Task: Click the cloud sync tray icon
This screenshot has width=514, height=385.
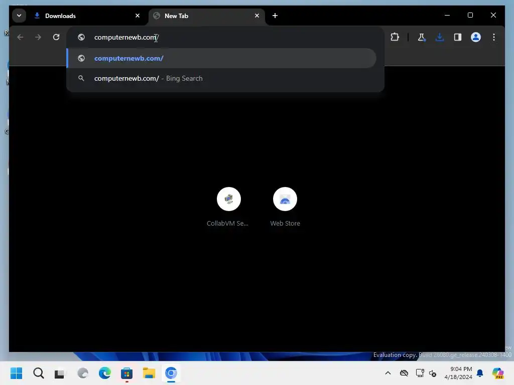Action: [404, 373]
